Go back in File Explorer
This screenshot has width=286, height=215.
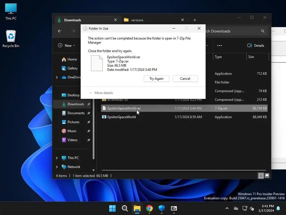(x=60, y=31)
